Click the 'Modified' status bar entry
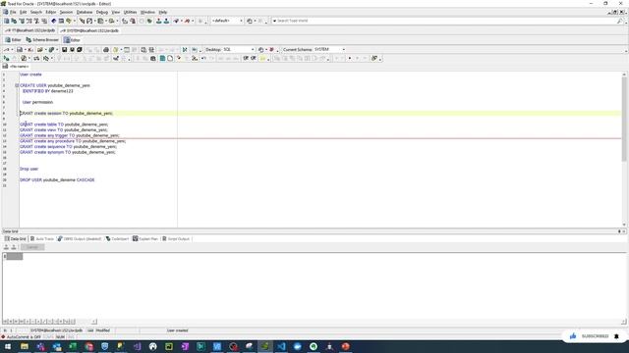The image size is (629, 353). [103, 330]
